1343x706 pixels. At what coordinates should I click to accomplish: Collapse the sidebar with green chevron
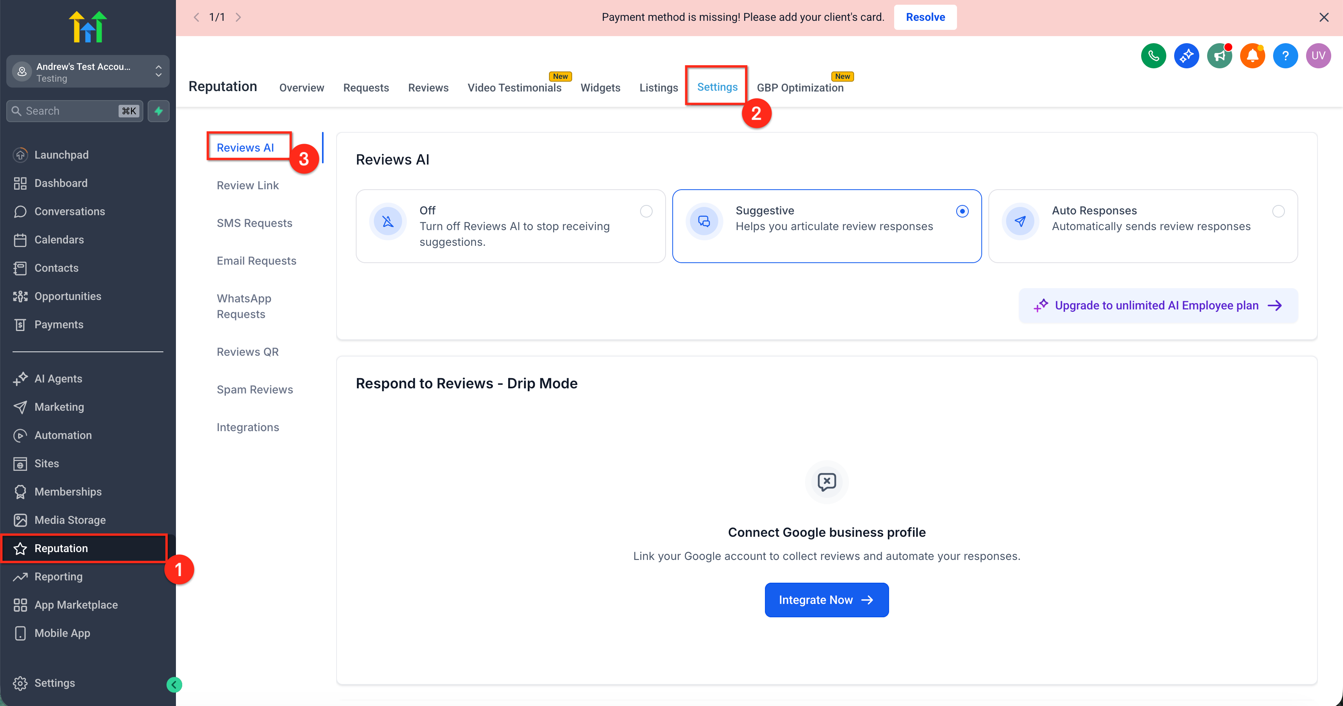[x=174, y=684]
